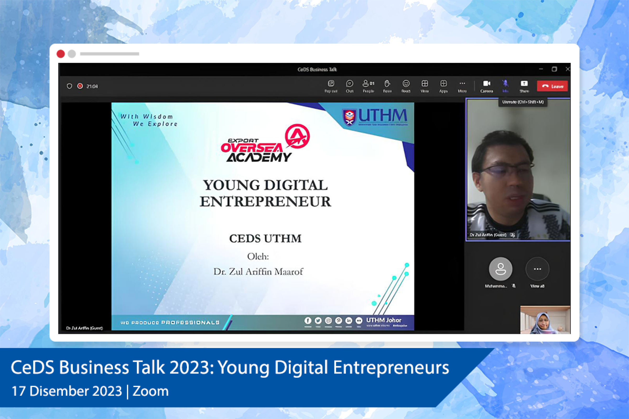This screenshot has height=419, width=629.
Task: Minimize the CeDS Business Talk window
Action: click(x=541, y=69)
